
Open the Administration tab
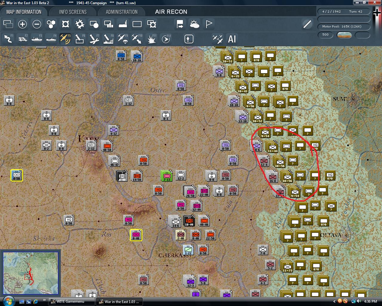pyautogui.click(x=122, y=12)
